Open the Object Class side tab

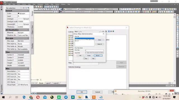(32, 30)
